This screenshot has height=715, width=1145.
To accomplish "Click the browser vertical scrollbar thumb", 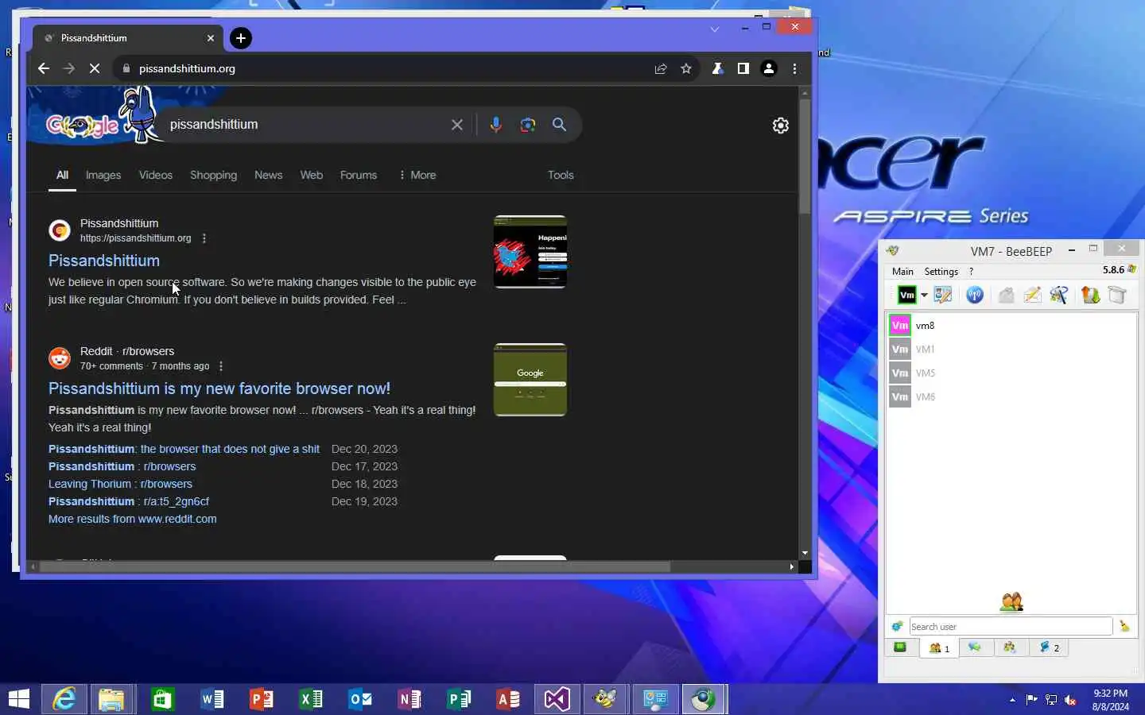I will 805,157.
